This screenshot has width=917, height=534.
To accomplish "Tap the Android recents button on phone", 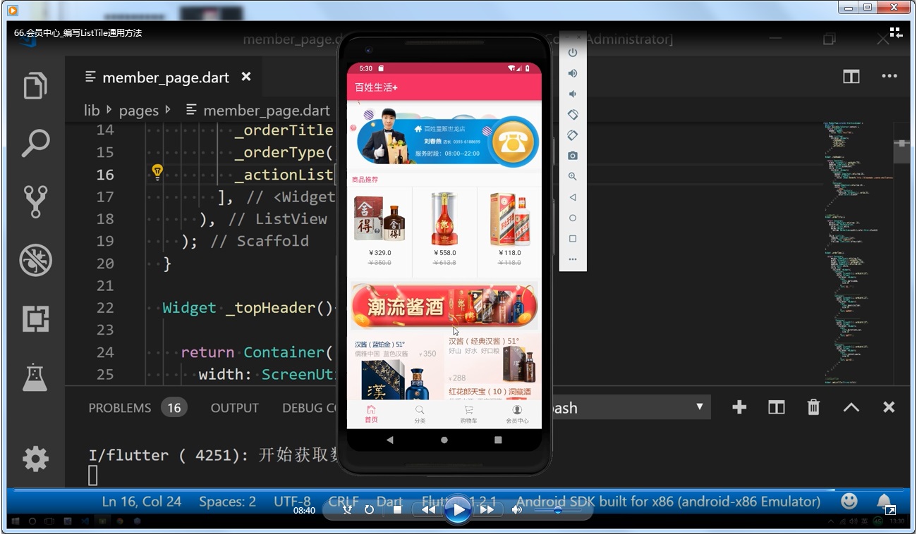I will pyautogui.click(x=498, y=440).
